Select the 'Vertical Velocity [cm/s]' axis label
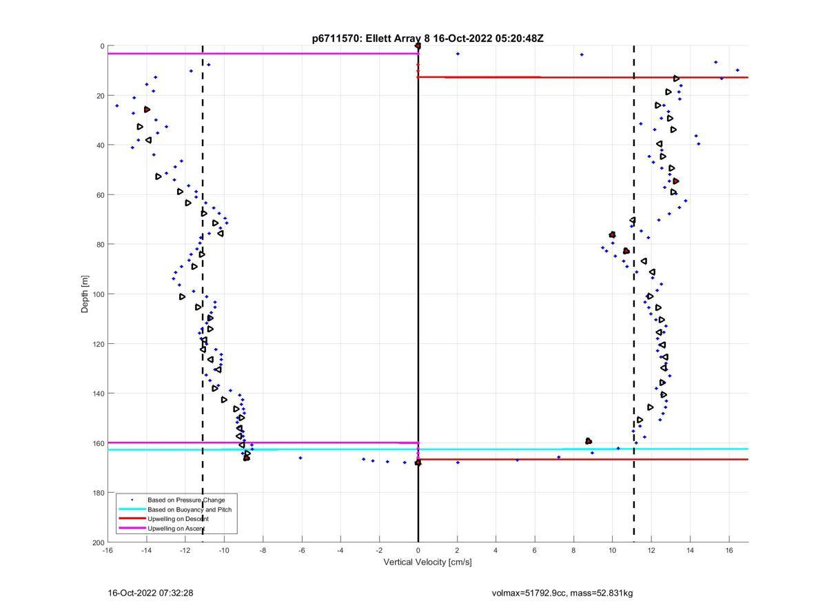Viewport: 827px width, 610px height. [427, 562]
